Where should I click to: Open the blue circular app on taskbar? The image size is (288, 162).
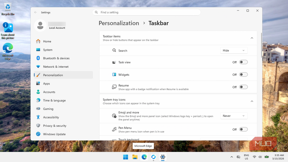pos(153,157)
